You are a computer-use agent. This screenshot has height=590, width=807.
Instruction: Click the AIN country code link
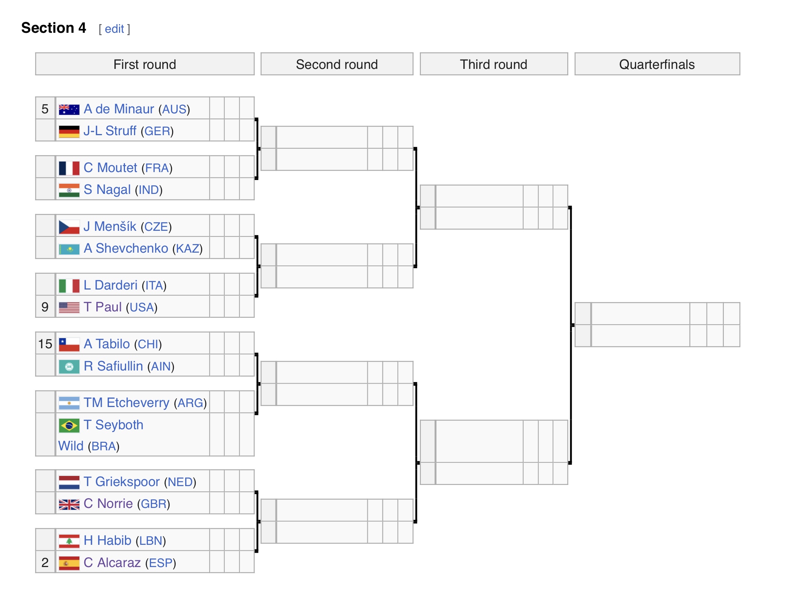pos(161,366)
